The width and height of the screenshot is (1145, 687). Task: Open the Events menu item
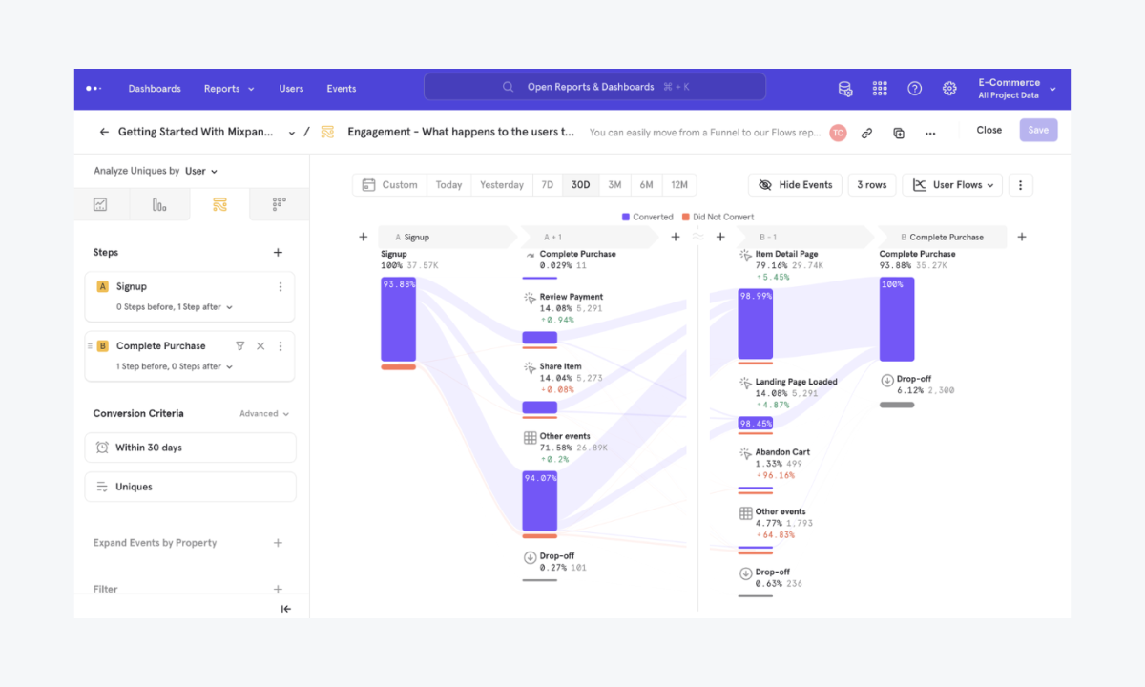coord(341,89)
